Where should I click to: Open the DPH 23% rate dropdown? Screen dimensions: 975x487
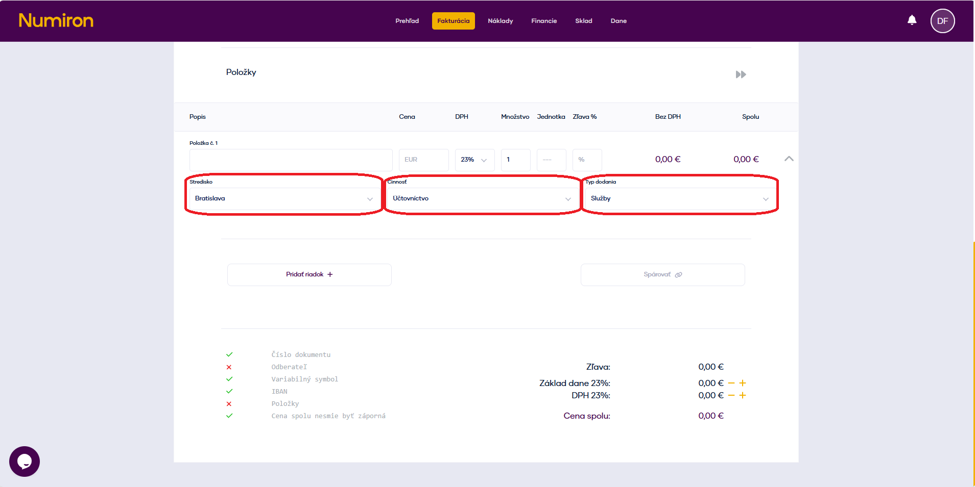click(474, 160)
